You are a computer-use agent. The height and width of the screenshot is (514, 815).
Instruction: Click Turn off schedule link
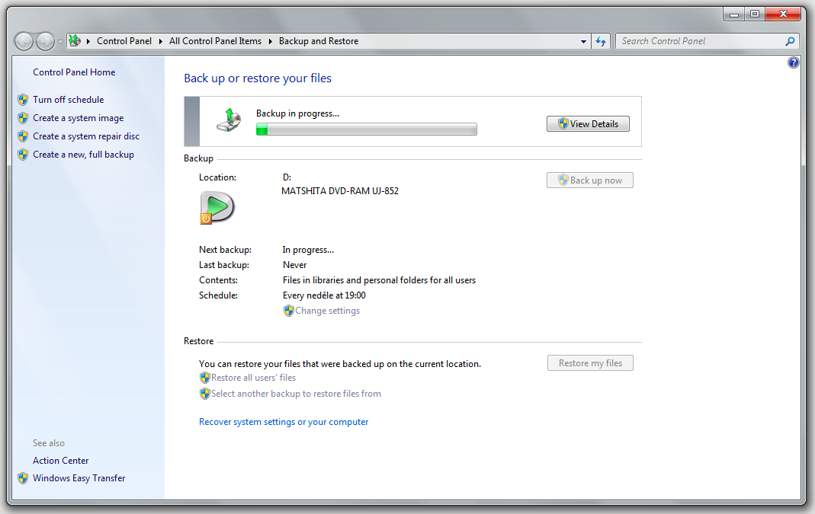pyautogui.click(x=68, y=100)
